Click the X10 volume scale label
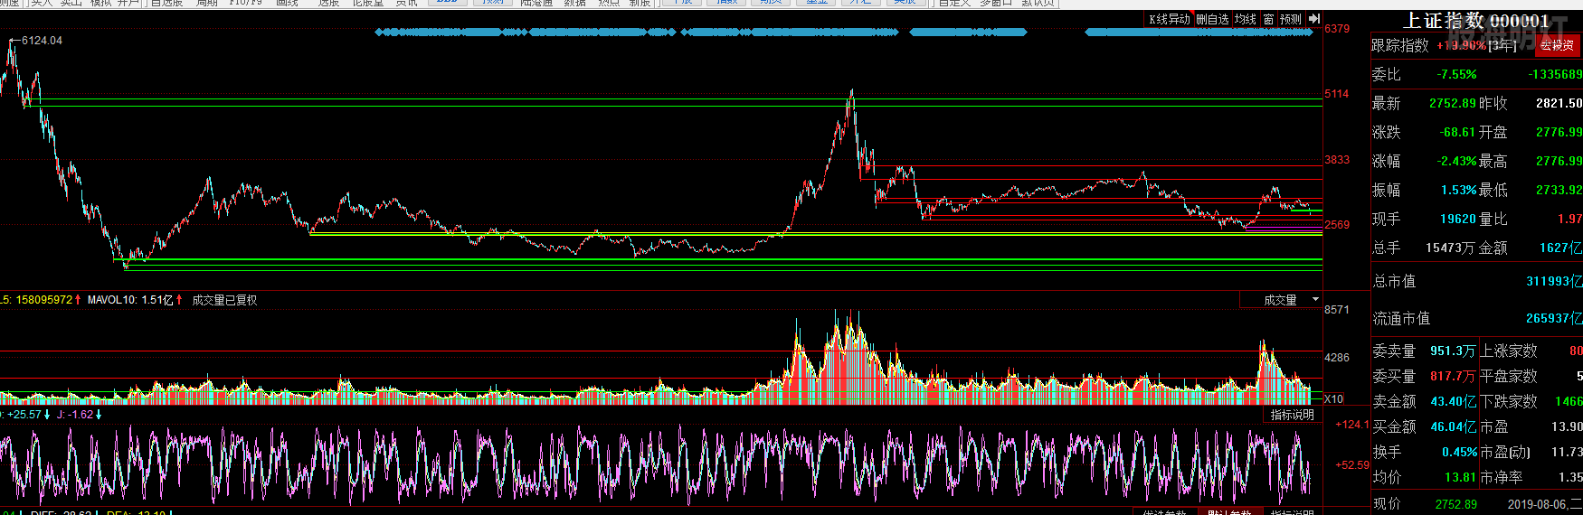Image resolution: width=1583 pixels, height=515 pixels. [1333, 398]
